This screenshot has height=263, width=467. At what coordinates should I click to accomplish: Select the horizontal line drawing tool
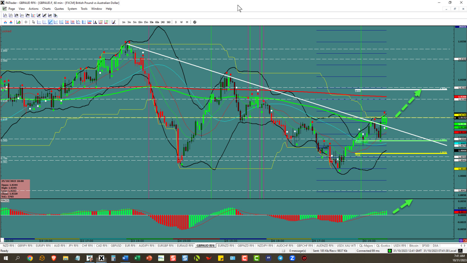39,22
